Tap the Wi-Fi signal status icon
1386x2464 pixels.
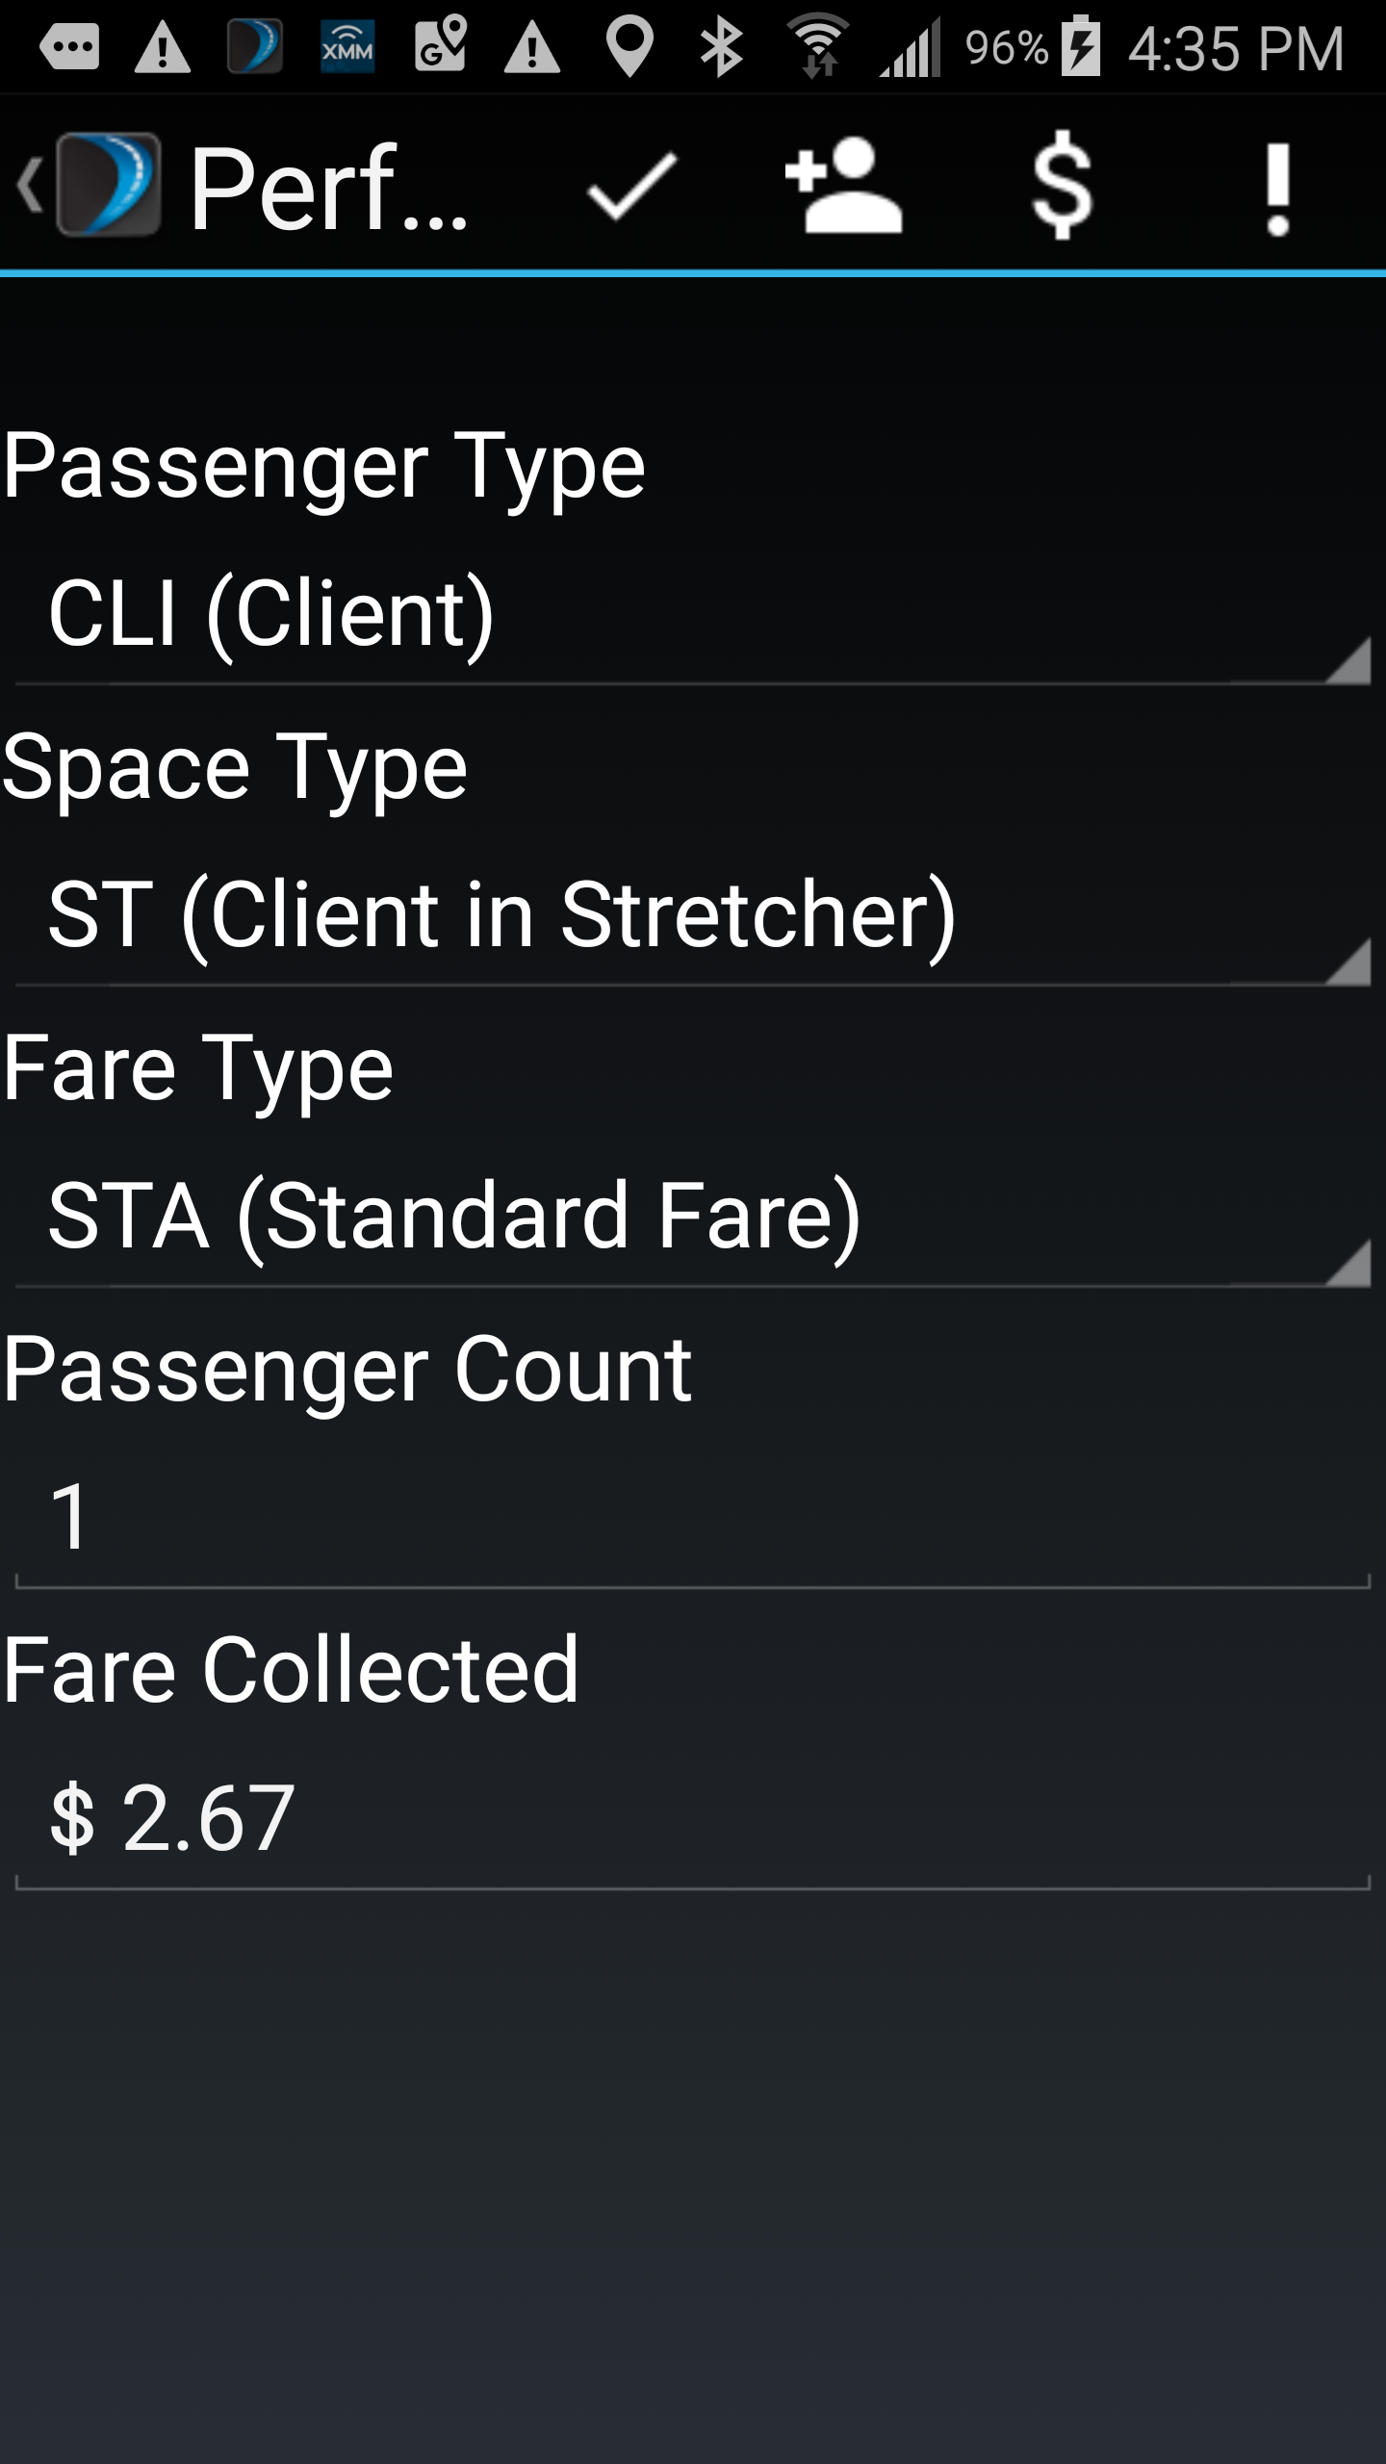pyautogui.click(x=818, y=46)
